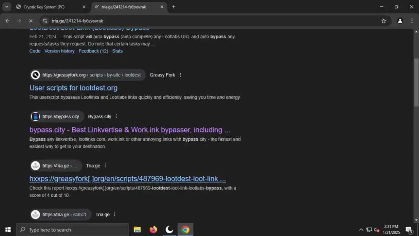
Task: Click scrollbar down arrow
Action: click(416, 220)
